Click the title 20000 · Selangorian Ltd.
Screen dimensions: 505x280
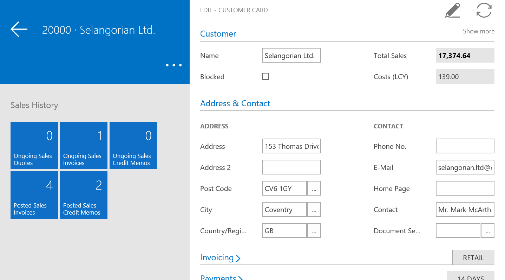pos(98,30)
